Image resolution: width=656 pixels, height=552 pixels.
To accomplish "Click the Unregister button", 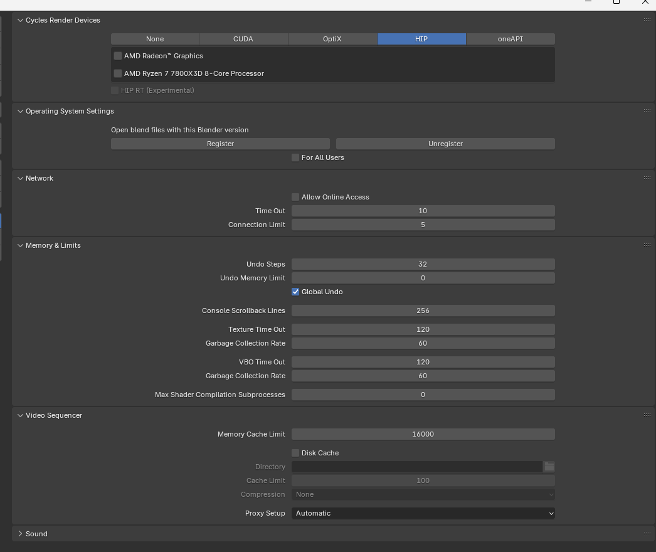I will tap(445, 144).
